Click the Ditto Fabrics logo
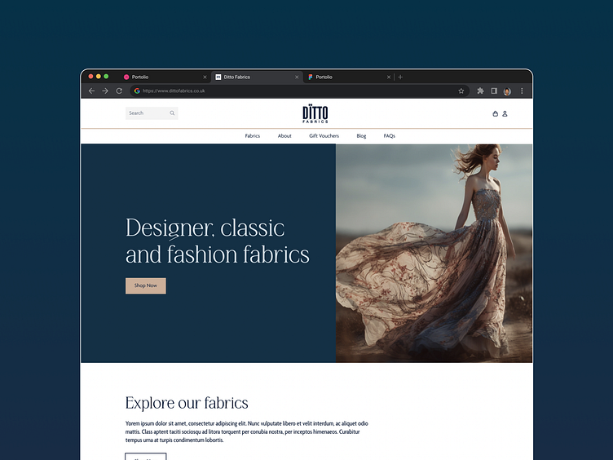This screenshot has width=613, height=460. [x=315, y=114]
